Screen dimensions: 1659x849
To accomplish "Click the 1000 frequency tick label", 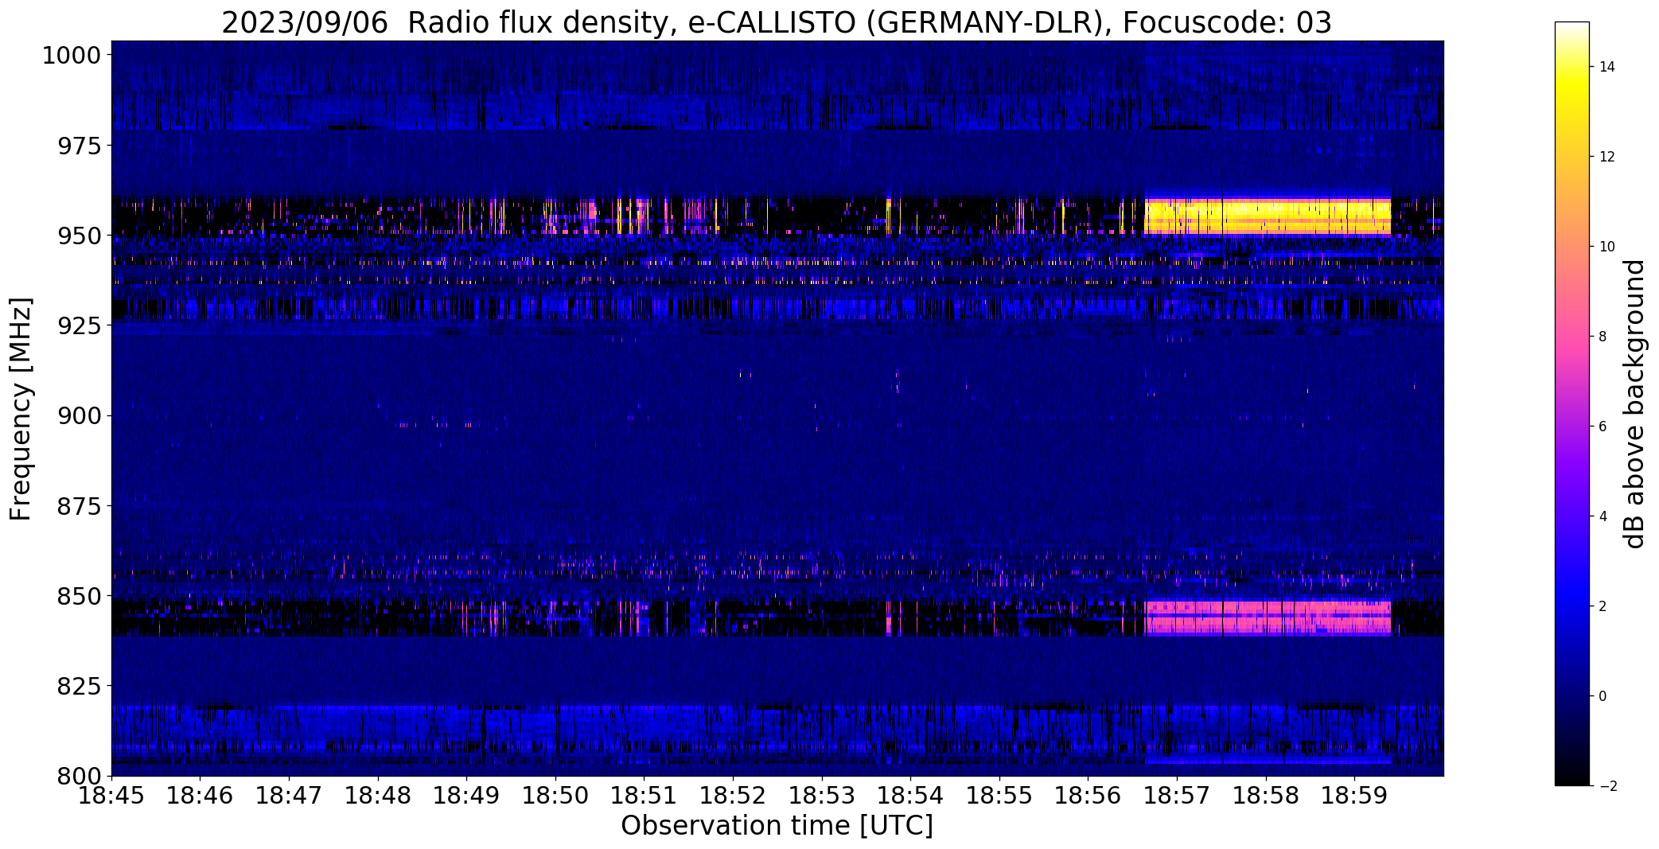I will click(72, 56).
